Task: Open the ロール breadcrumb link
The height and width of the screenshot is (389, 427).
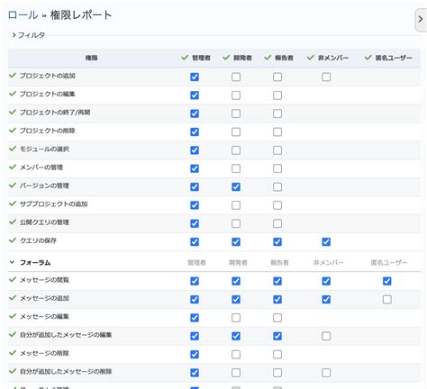Action: pyautogui.click(x=23, y=15)
